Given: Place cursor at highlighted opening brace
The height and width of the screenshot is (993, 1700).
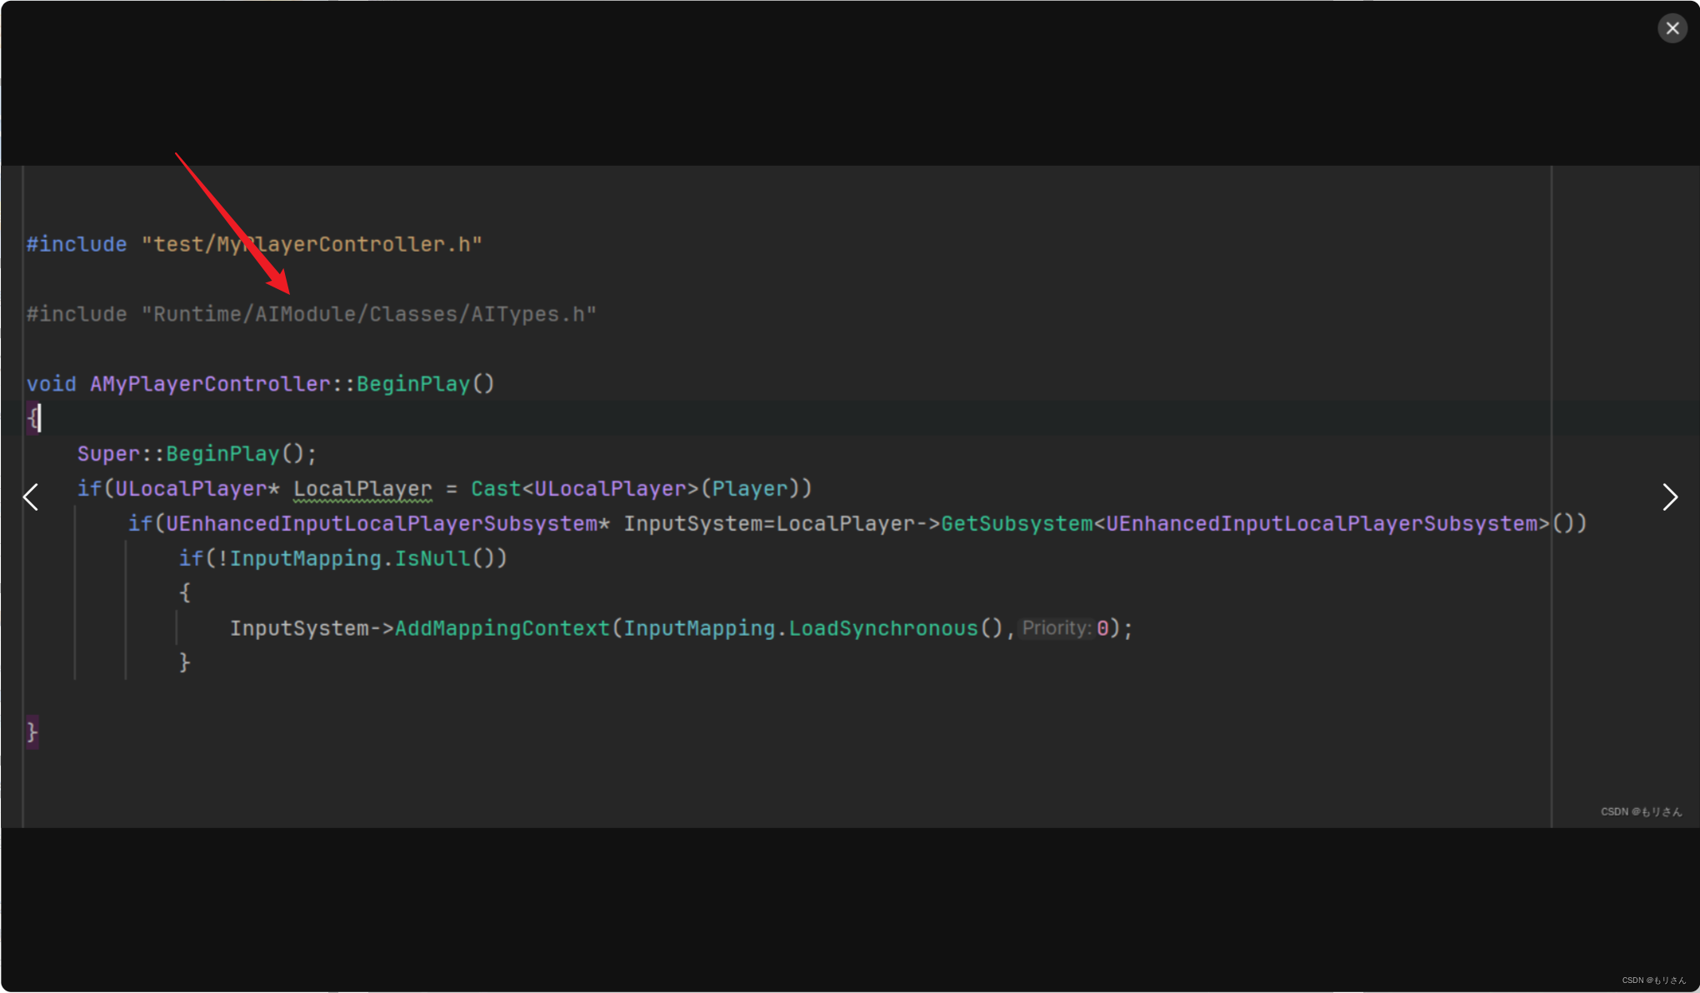Looking at the screenshot, I should (x=32, y=418).
